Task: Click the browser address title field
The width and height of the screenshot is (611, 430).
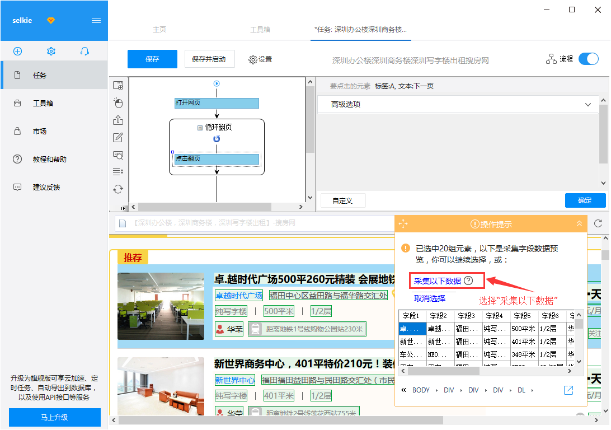Action: [x=254, y=223]
